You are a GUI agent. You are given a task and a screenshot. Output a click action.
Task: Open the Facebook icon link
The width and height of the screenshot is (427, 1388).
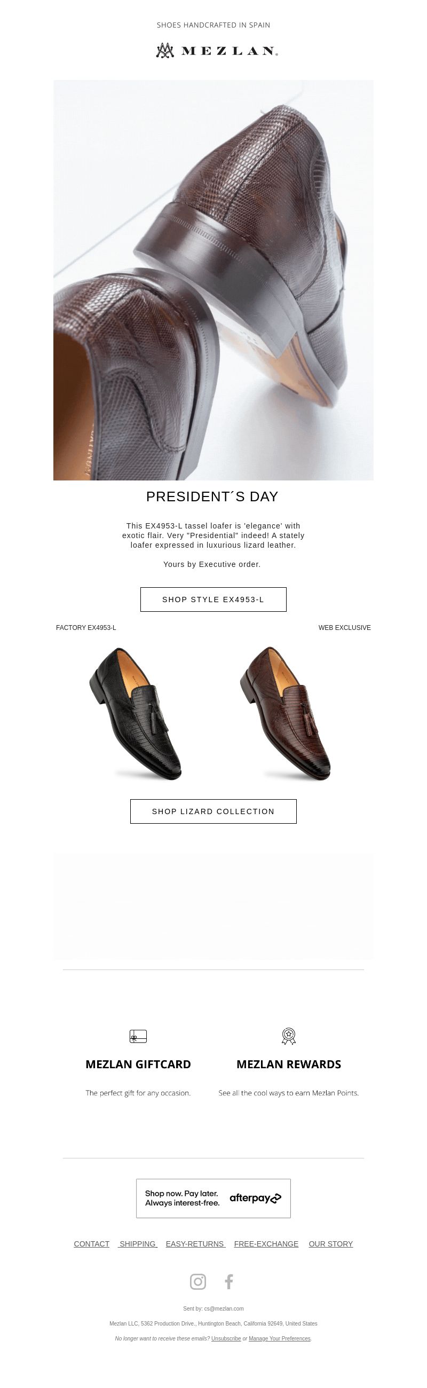point(229,1281)
